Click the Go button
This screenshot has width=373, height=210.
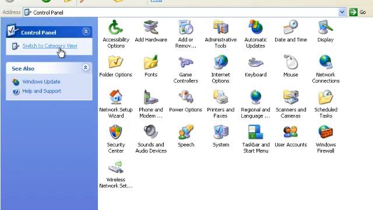click(357, 12)
